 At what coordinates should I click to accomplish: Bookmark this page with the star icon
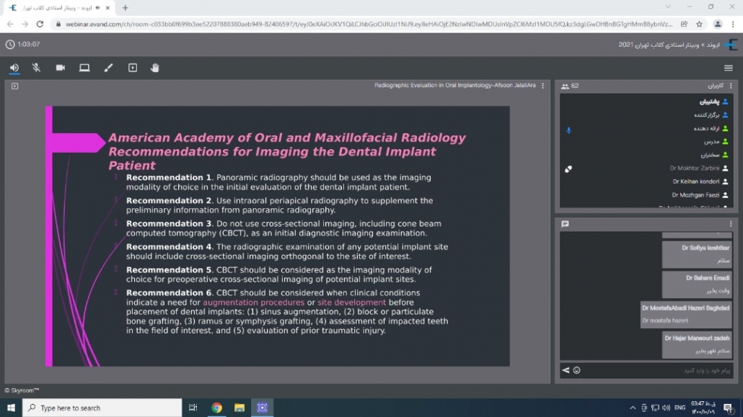pos(700,24)
